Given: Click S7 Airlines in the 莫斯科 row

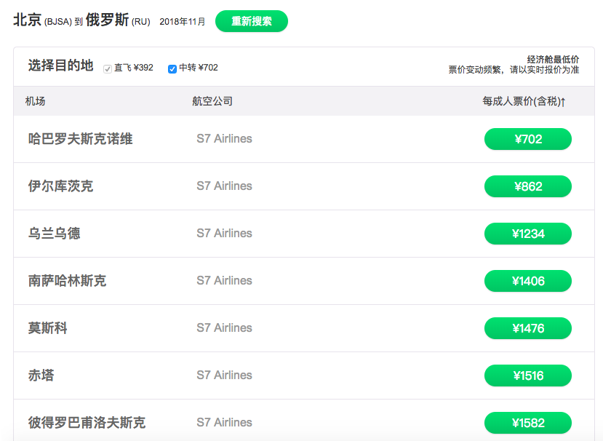Looking at the screenshot, I should 224,328.
